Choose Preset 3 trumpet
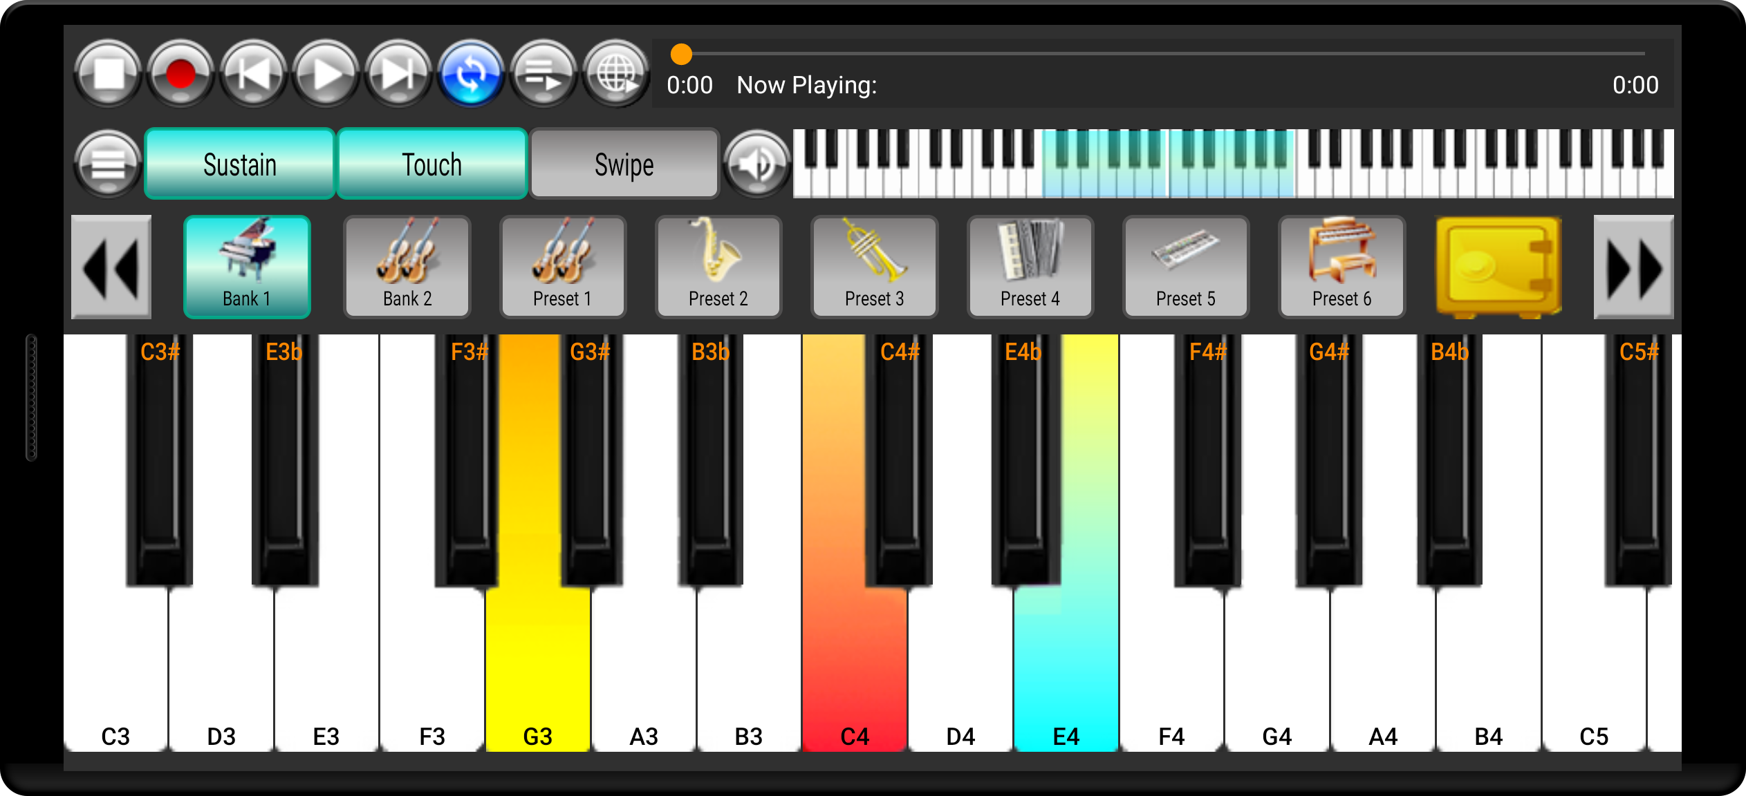This screenshot has height=796, width=1746. pos(875,267)
